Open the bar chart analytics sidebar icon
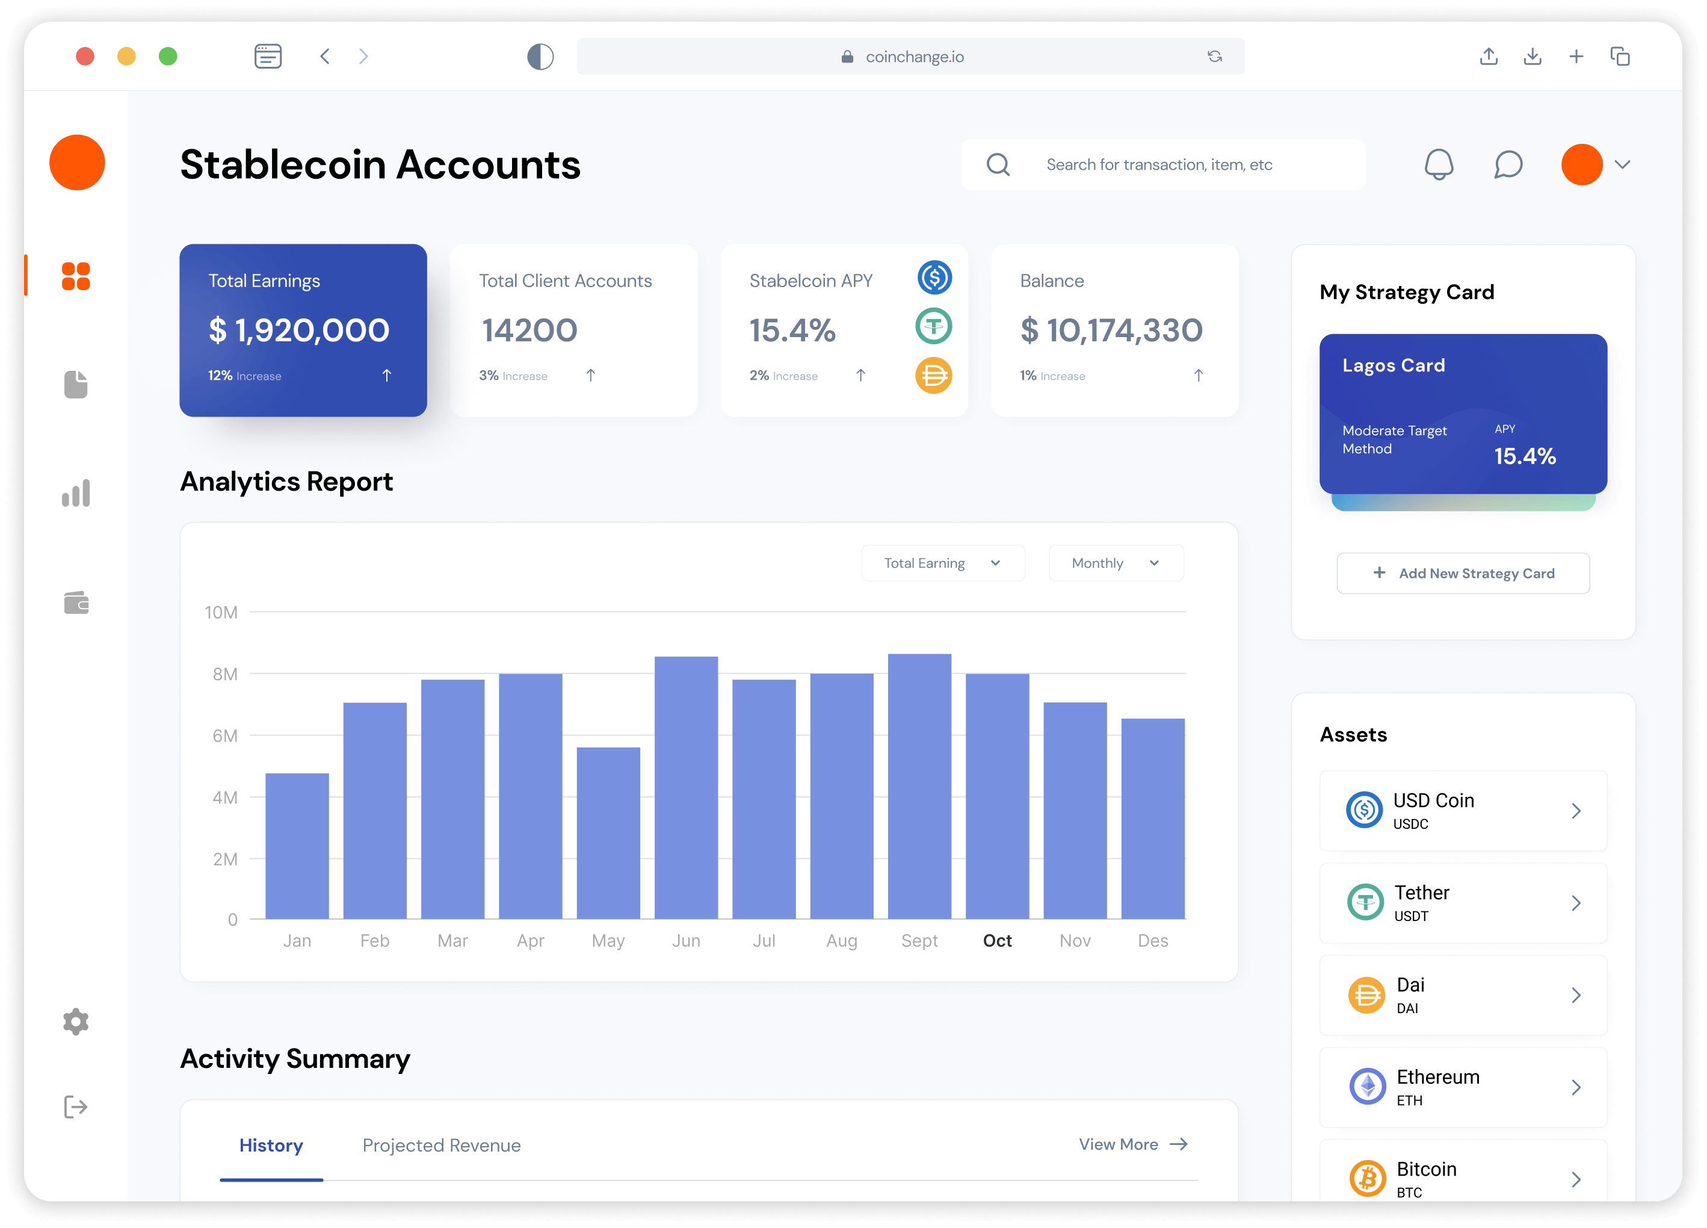This screenshot has height=1228, width=1707. coord(75,493)
